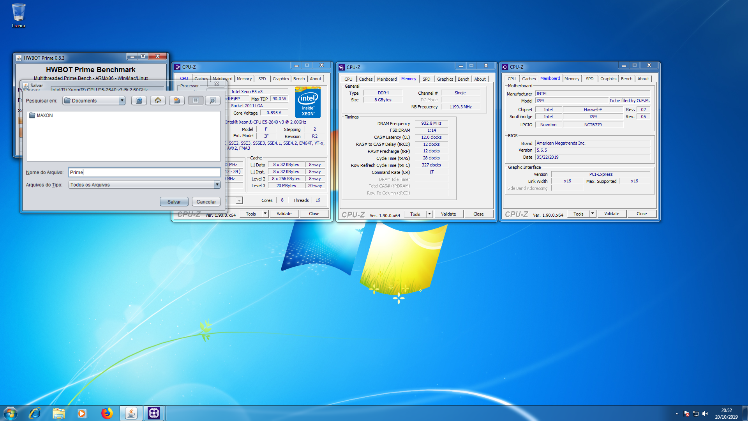Switch file view to List mode

(x=196, y=101)
